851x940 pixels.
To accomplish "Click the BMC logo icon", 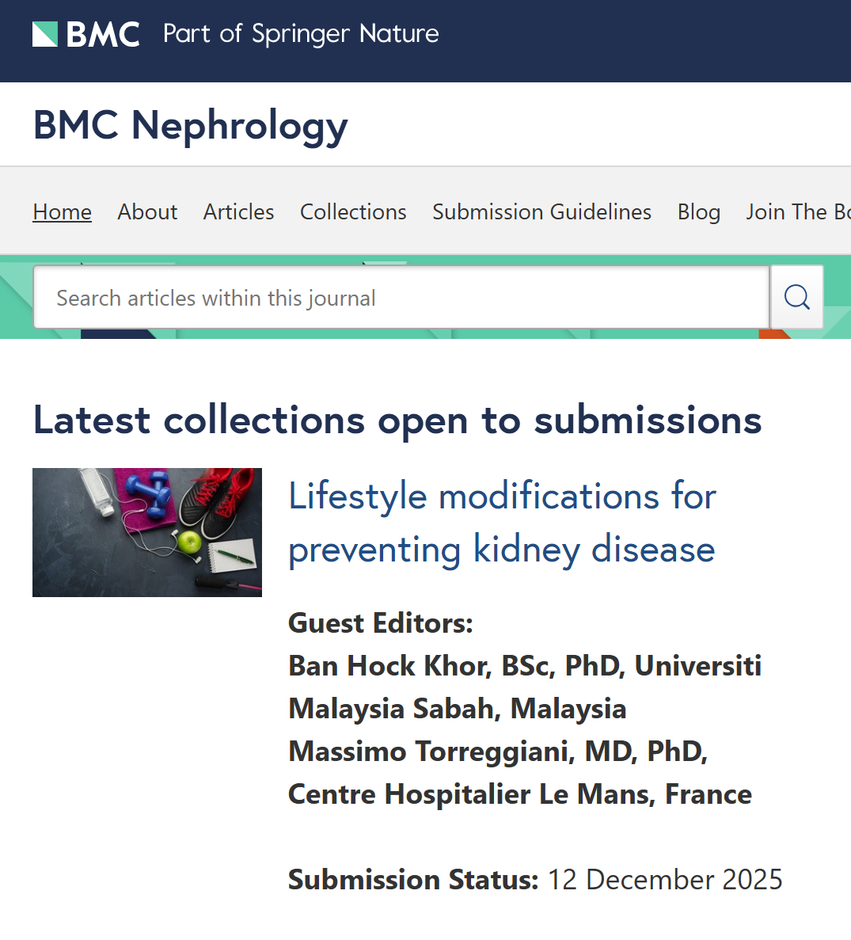I will [x=85, y=34].
